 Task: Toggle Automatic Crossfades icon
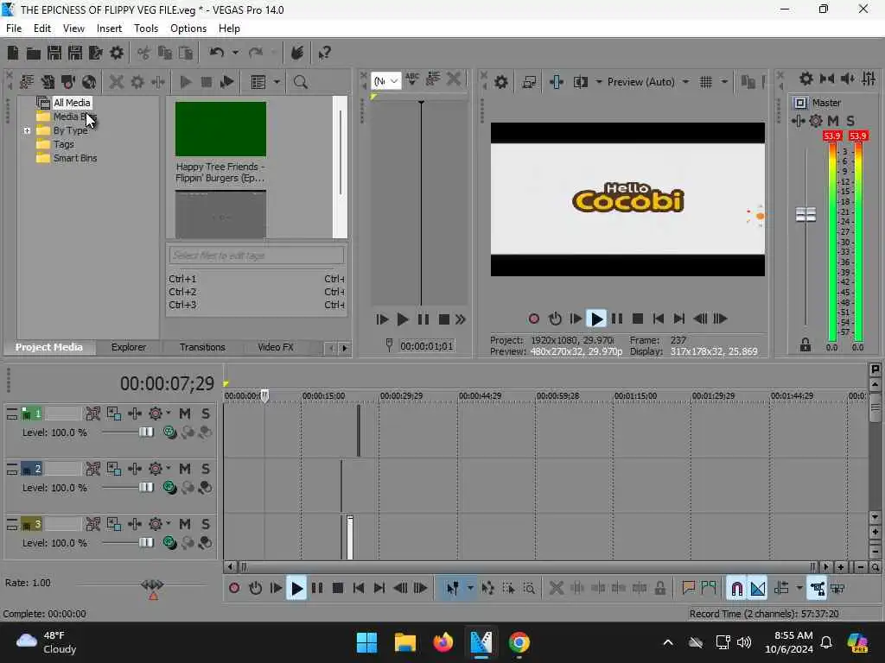(x=758, y=589)
